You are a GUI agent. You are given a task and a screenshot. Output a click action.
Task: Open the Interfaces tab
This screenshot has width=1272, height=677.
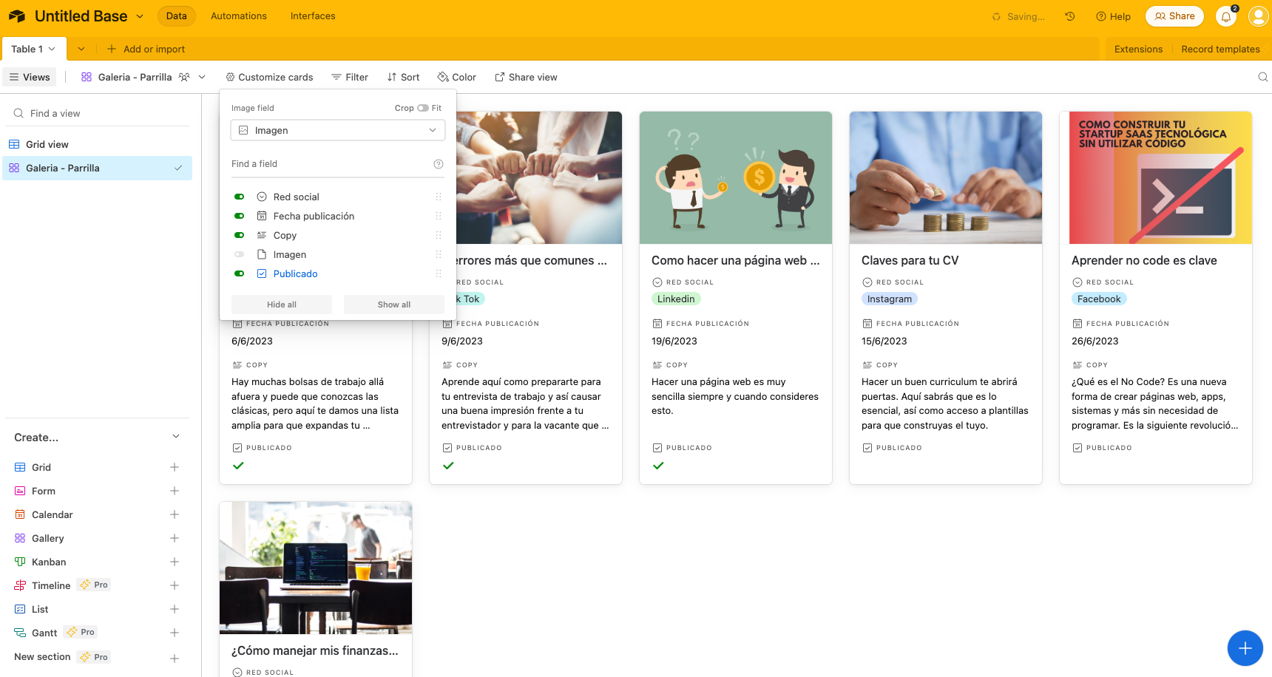click(x=313, y=16)
